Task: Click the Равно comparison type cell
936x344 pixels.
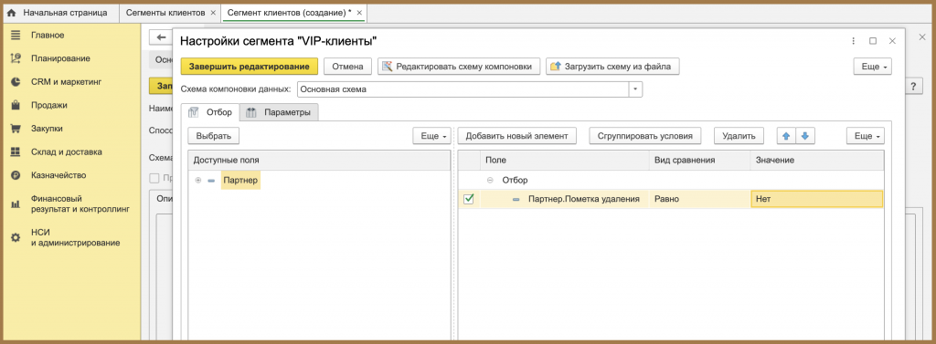Action: pyautogui.click(x=699, y=199)
